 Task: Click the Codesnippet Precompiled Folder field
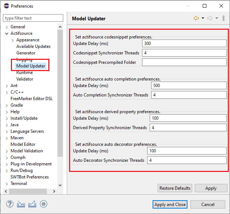[x=184, y=62]
